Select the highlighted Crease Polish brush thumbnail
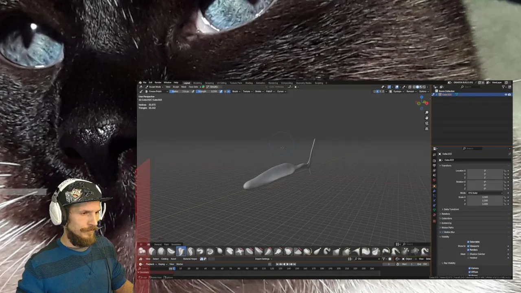The image size is (521, 293). [x=181, y=251]
